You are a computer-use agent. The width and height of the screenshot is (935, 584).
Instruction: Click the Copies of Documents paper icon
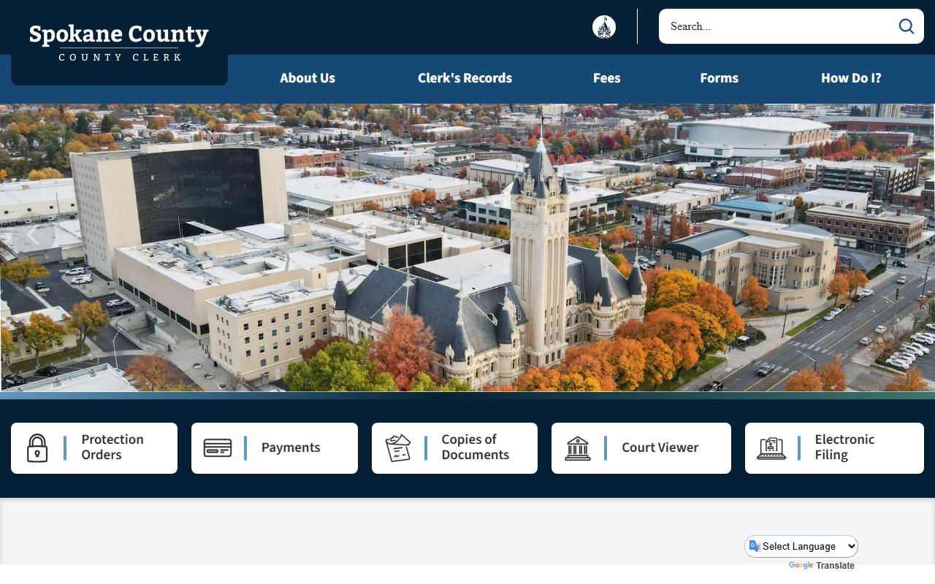coord(398,448)
